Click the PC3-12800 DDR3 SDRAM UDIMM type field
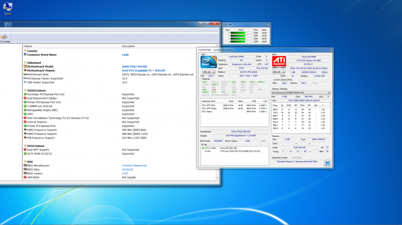This screenshot has height=225, width=402. (304, 101)
